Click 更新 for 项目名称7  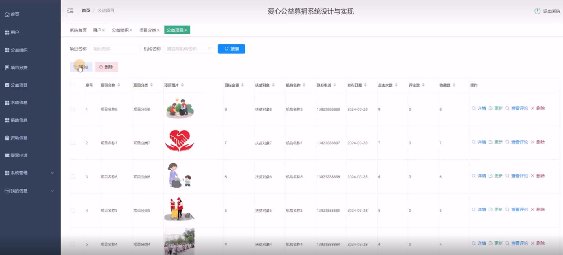496,142
